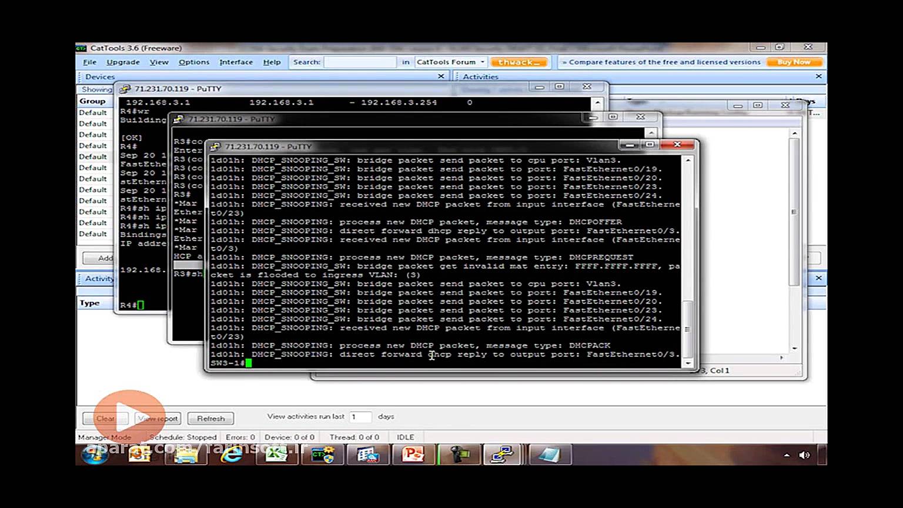
Task: Close the Devices panel
Action: (441, 76)
